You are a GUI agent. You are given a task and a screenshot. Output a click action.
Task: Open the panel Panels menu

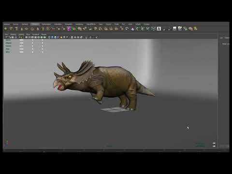coord(44,34)
